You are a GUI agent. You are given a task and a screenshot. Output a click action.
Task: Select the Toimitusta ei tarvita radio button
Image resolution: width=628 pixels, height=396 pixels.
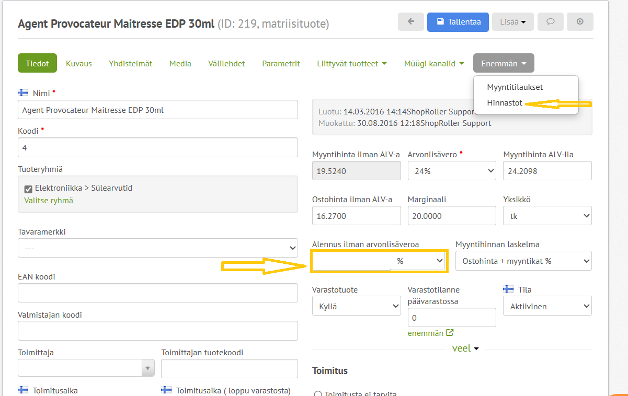point(317,395)
